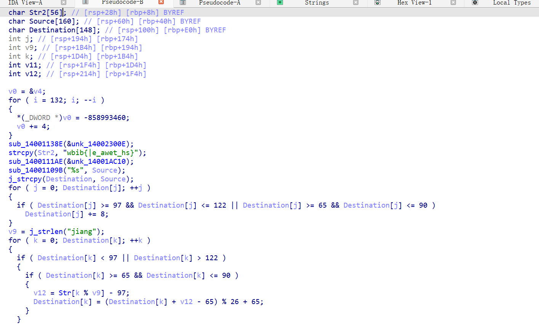Image resolution: width=539 pixels, height=325 pixels.
Task: Select the string "wbib{|e_awet_hs}"
Action: 100,153
